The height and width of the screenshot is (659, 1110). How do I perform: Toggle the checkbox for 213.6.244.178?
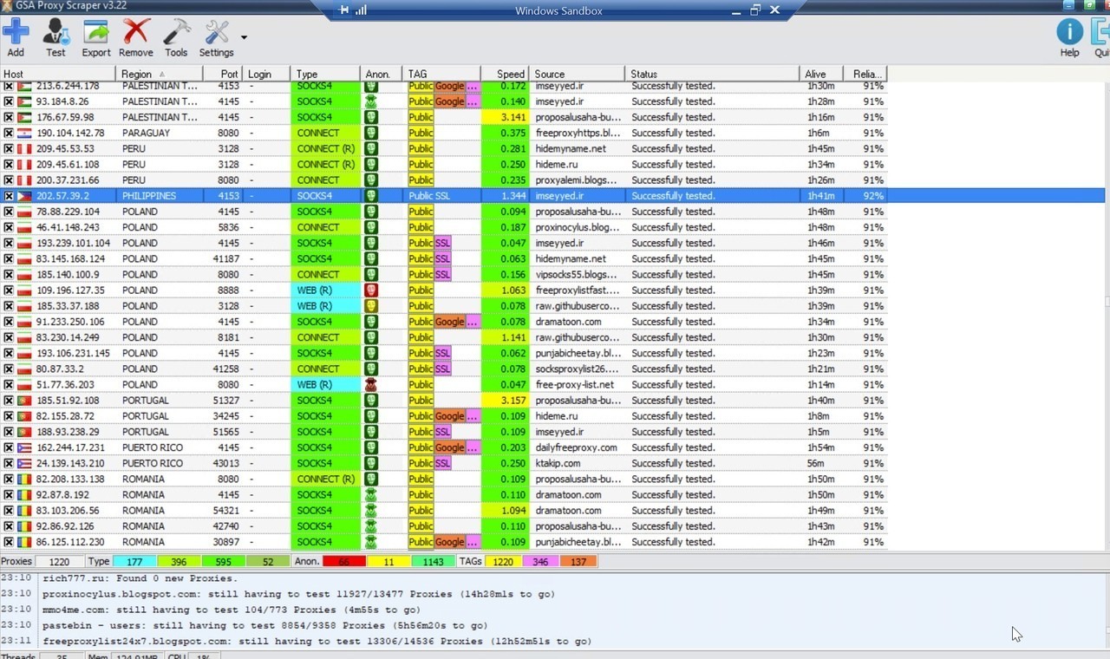tap(9, 86)
